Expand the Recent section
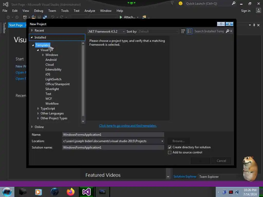The image size is (263, 197). coord(32,30)
